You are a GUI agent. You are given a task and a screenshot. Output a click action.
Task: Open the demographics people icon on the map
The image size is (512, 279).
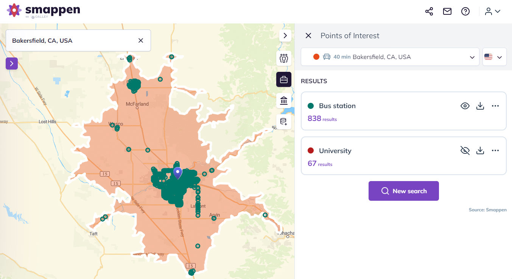pos(284,59)
